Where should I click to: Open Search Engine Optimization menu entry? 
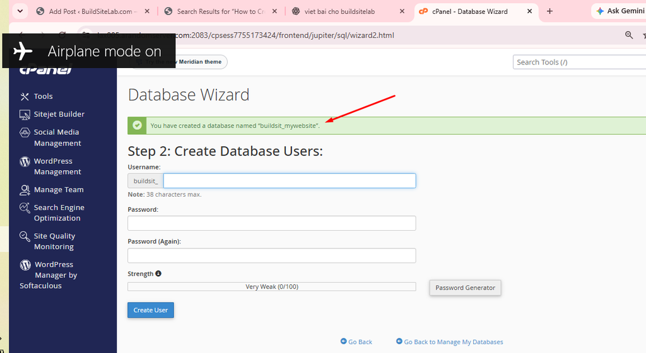[x=59, y=213]
